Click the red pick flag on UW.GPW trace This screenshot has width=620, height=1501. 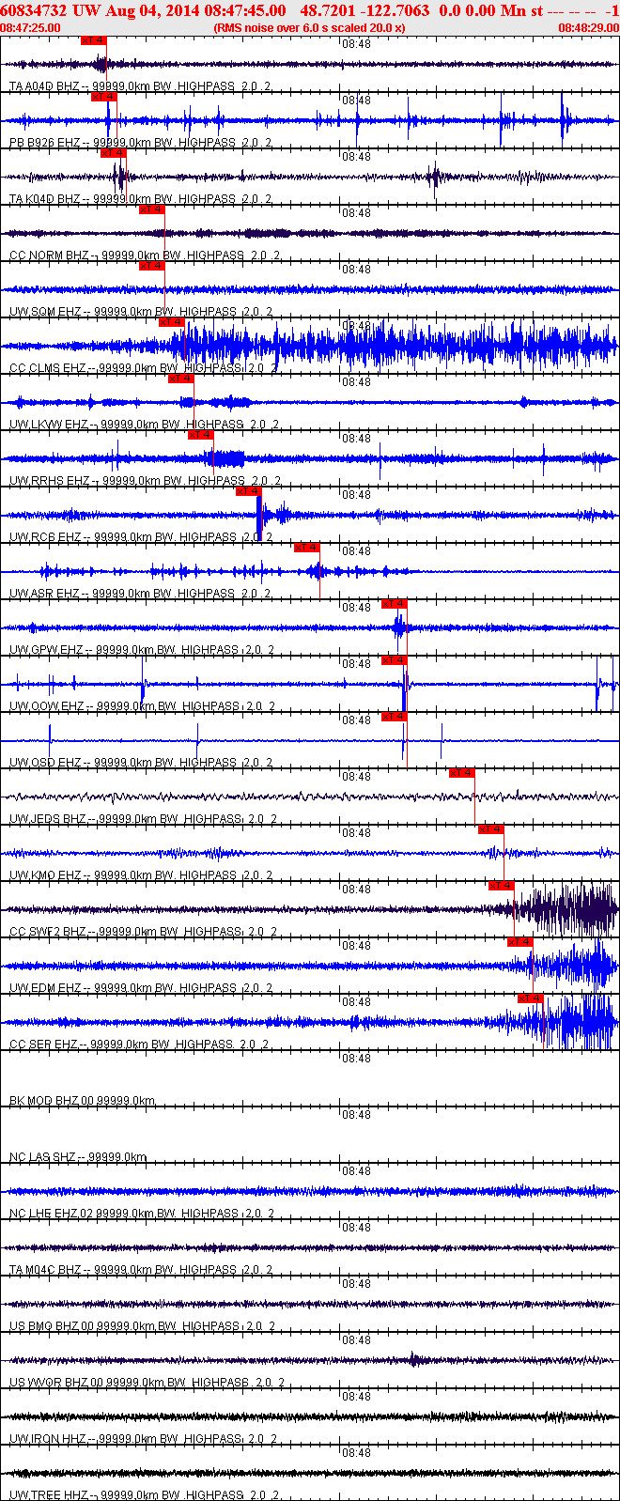[x=395, y=604]
